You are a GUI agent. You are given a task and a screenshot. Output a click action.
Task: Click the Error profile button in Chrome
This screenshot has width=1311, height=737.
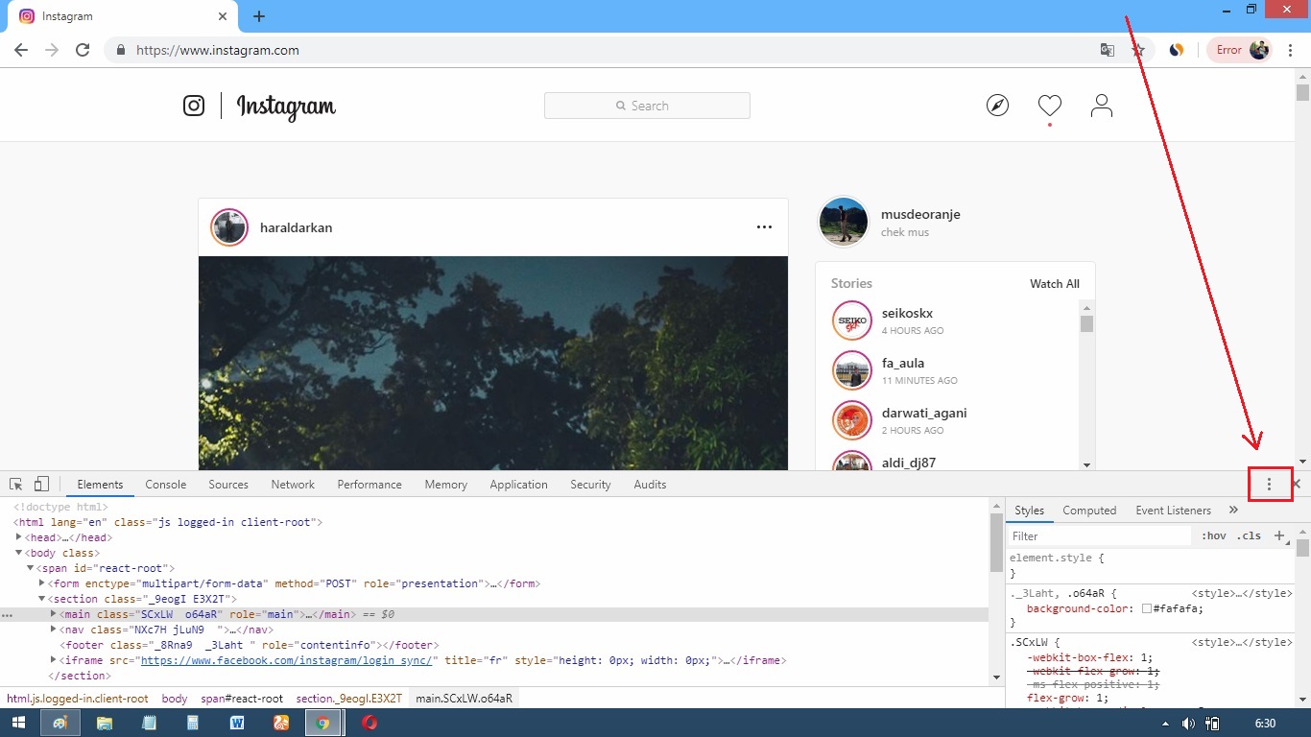point(1240,50)
